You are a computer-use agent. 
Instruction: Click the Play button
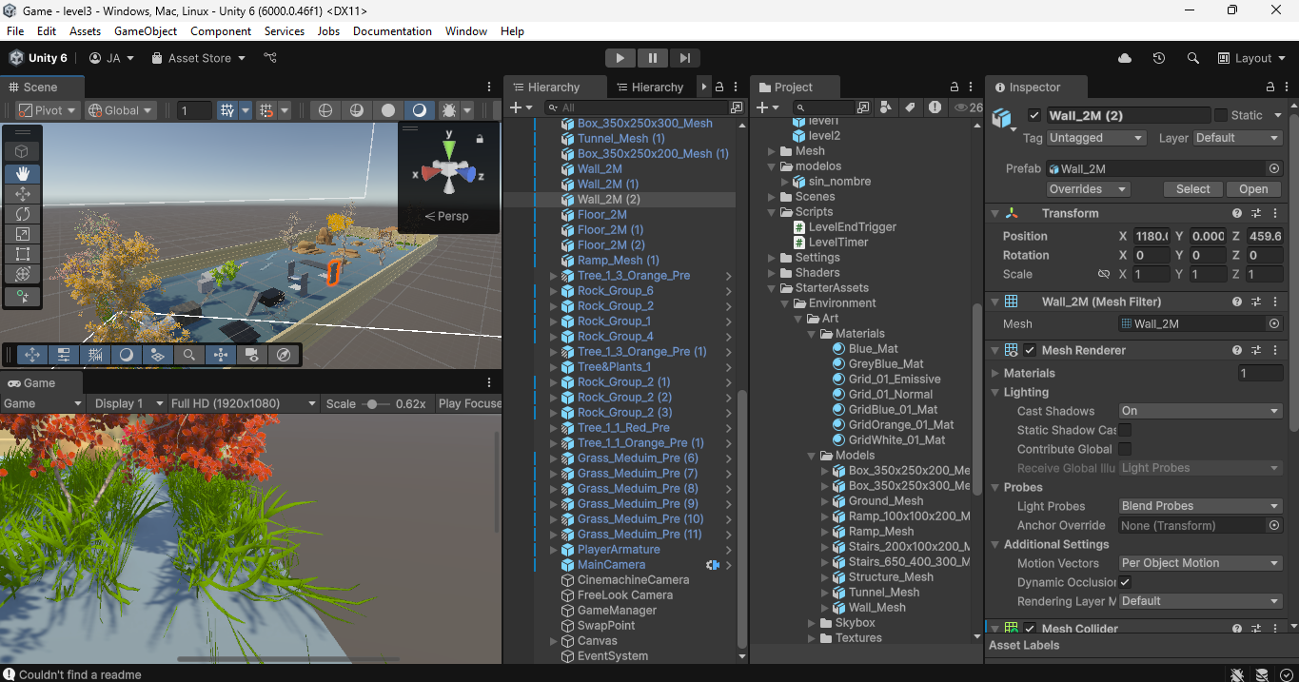620,58
